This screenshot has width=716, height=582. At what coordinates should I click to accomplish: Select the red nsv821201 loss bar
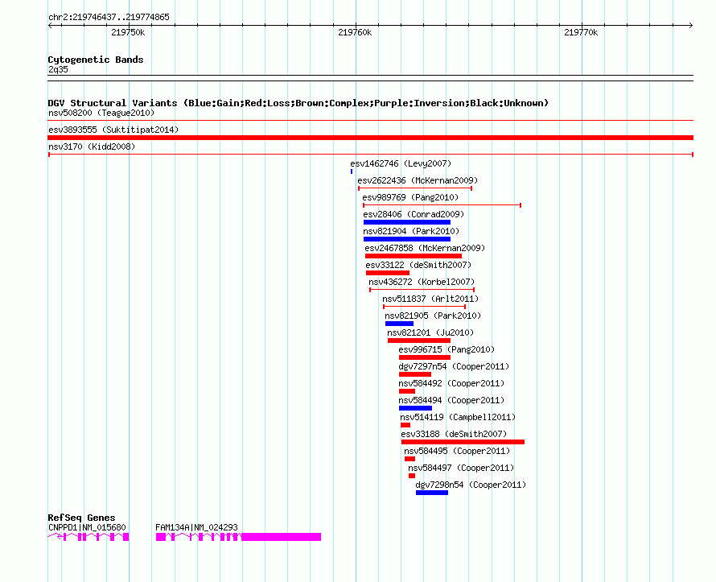418,341
